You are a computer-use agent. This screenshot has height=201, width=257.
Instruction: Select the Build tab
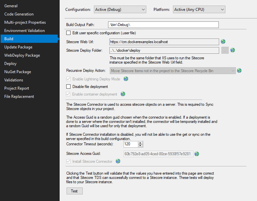(29, 39)
